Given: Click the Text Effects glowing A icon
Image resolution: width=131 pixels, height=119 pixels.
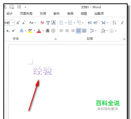Looking at the screenshot, I should point(21,31).
